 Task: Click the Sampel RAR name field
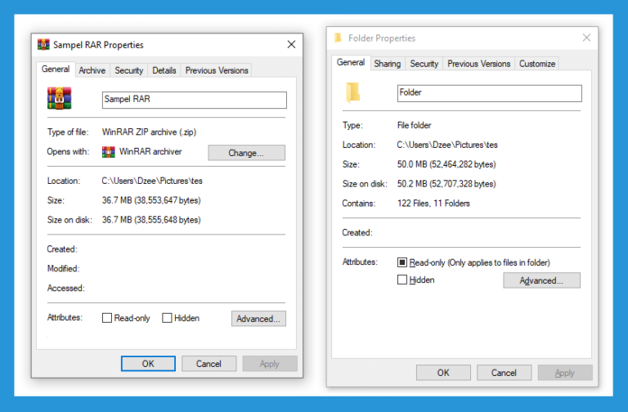(x=195, y=100)
